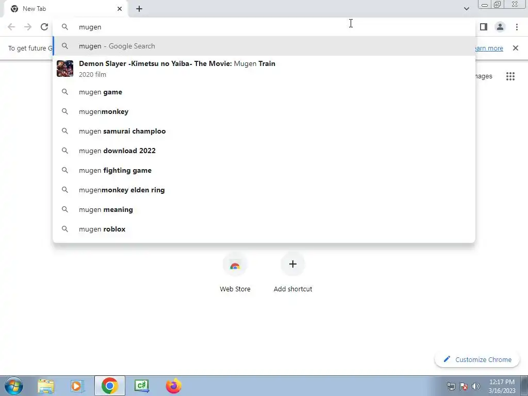The height and width of the screenshot is (396, 528).
Task: Click search icon beside 'mugen roblox'
Action: pos(64,229)
